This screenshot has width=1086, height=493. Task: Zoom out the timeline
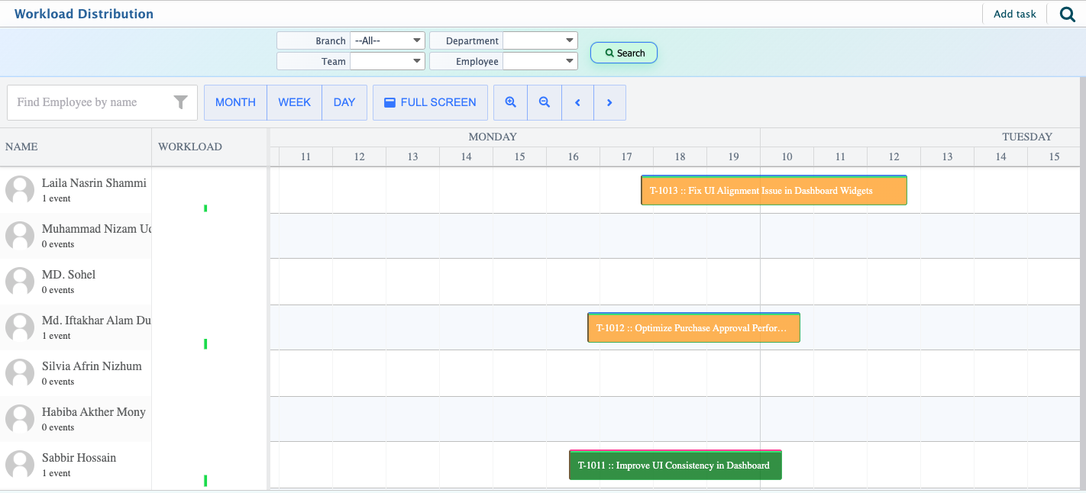point(545,102)
